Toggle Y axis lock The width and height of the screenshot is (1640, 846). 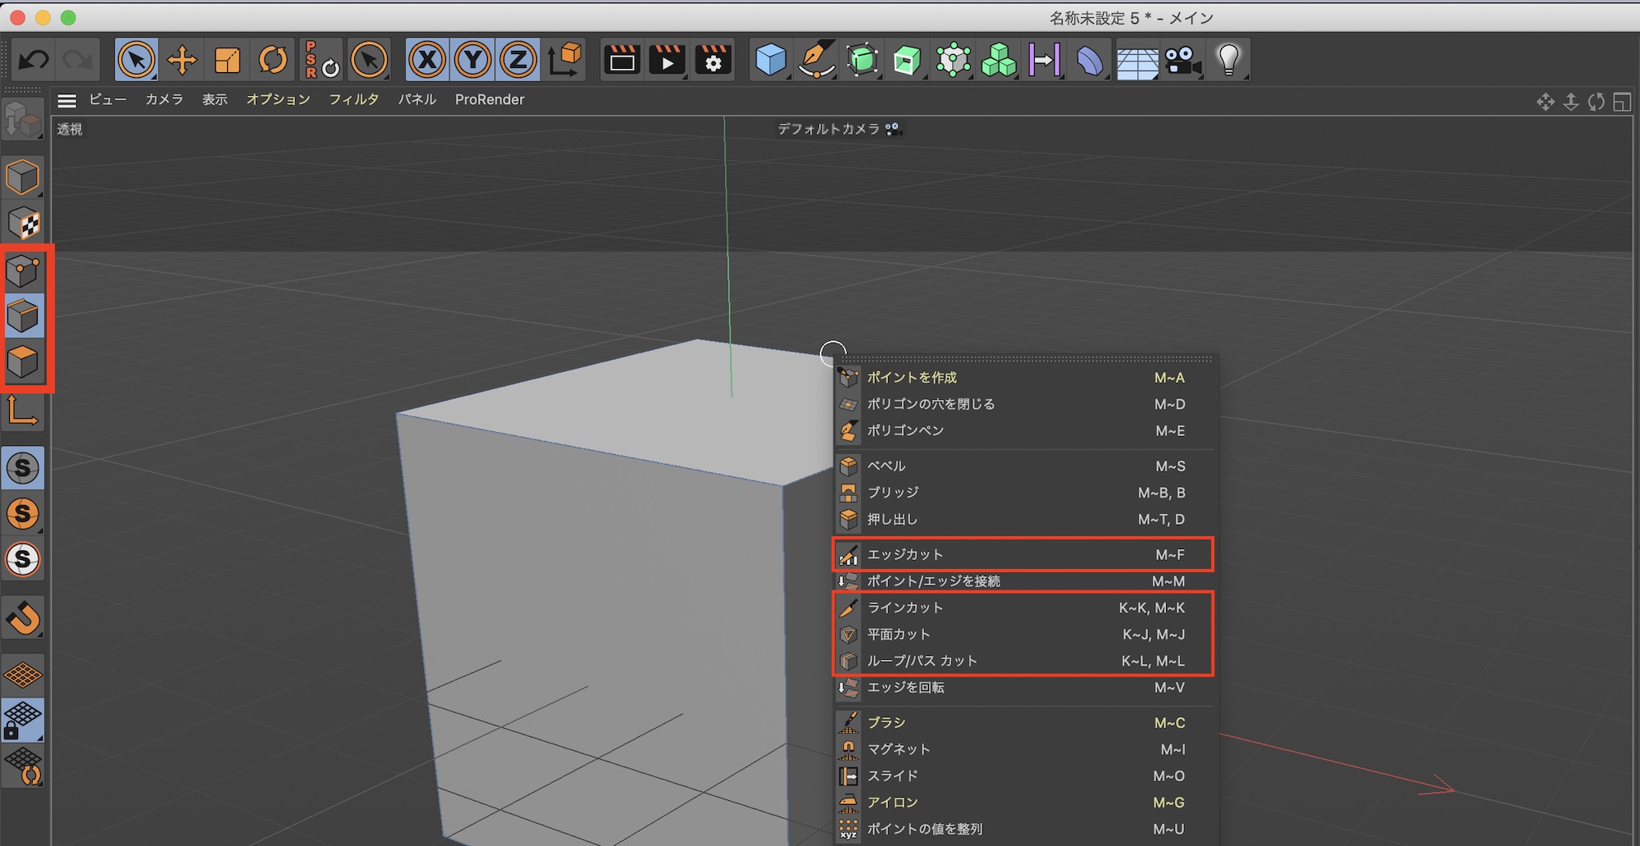point(473,60)
